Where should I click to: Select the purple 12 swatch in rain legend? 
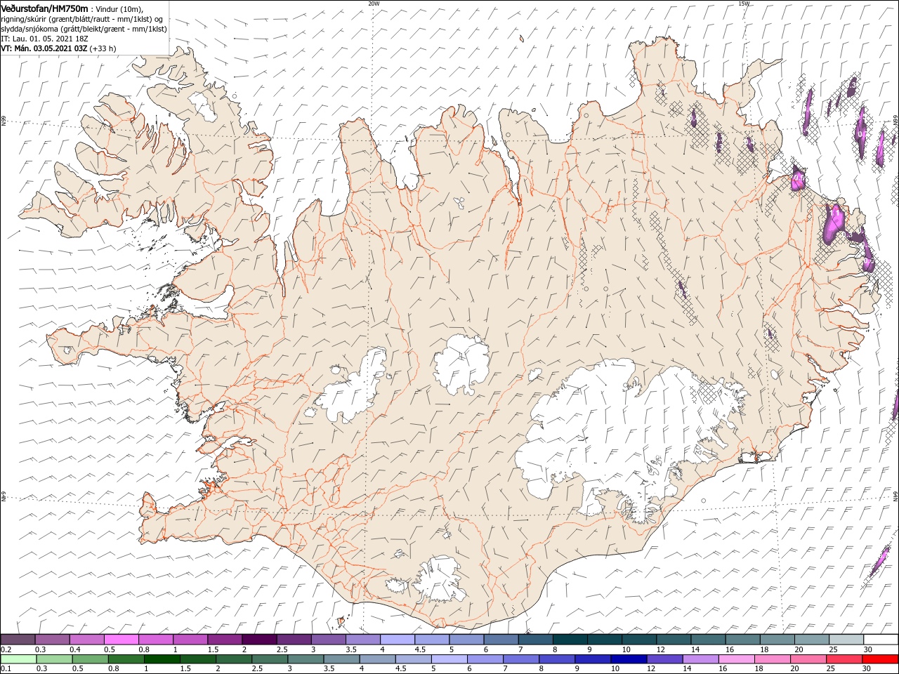click(x=664, y=659)
